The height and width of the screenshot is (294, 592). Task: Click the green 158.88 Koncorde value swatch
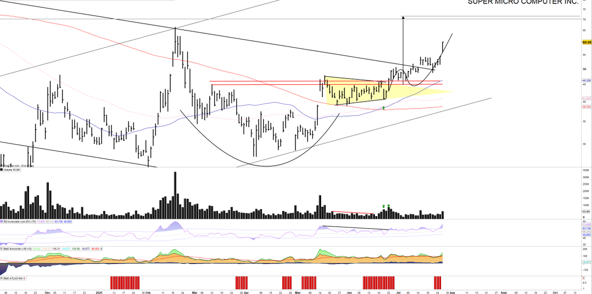click(36, 248)
